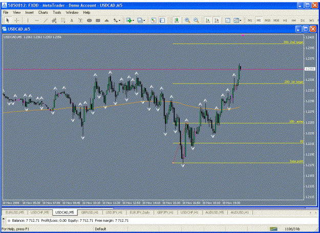Open the chart templates icon
Image resolution: width=320 pixels, height=233 pixels.
(x=236, y=20)
